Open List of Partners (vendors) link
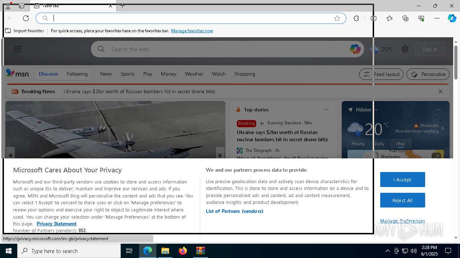 click(x=234, y=211)
